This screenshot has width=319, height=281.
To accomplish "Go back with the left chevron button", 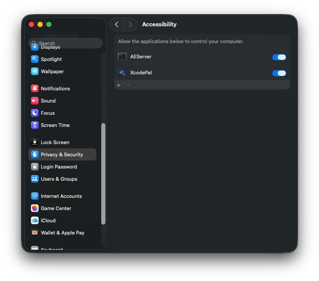I will coord(117,24).
